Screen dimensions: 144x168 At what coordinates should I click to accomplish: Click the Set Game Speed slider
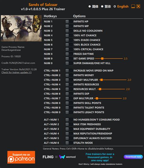[109, 59]
